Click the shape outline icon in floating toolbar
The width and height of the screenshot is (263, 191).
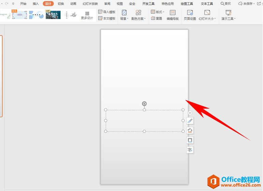pyautogui.click(x=190, y=140)
